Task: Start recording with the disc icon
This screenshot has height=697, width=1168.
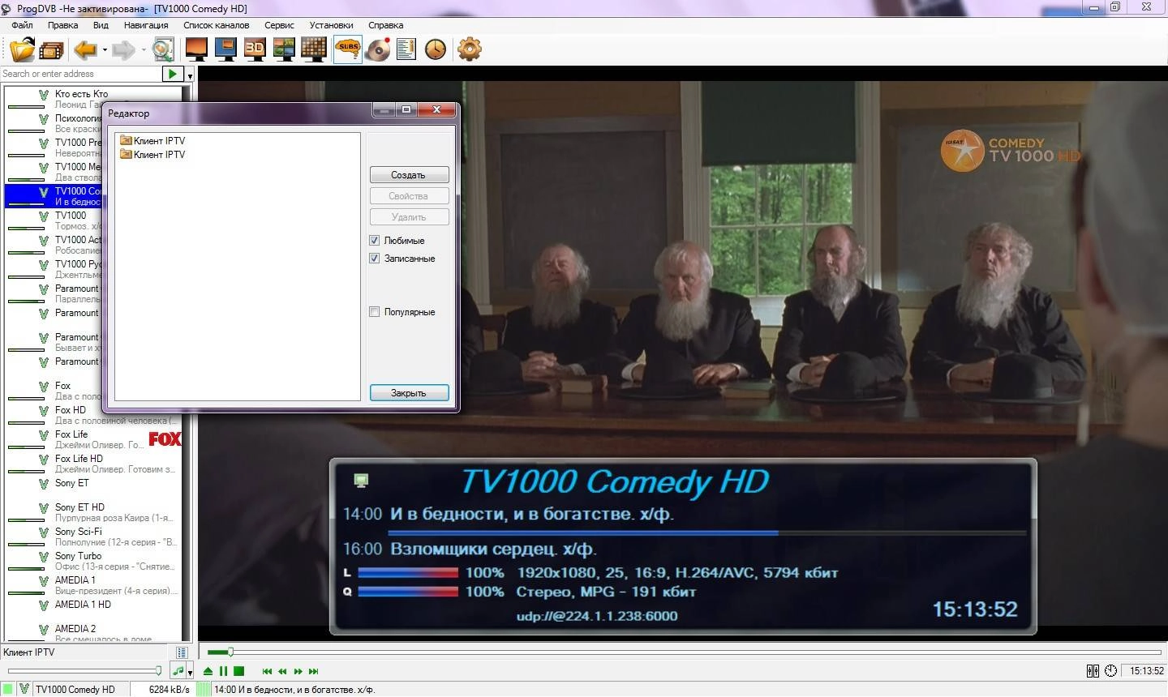Action: [378, 49]
